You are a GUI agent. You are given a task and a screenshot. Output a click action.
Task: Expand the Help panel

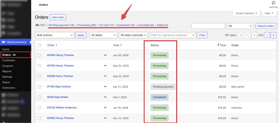(x=269, y=13)
